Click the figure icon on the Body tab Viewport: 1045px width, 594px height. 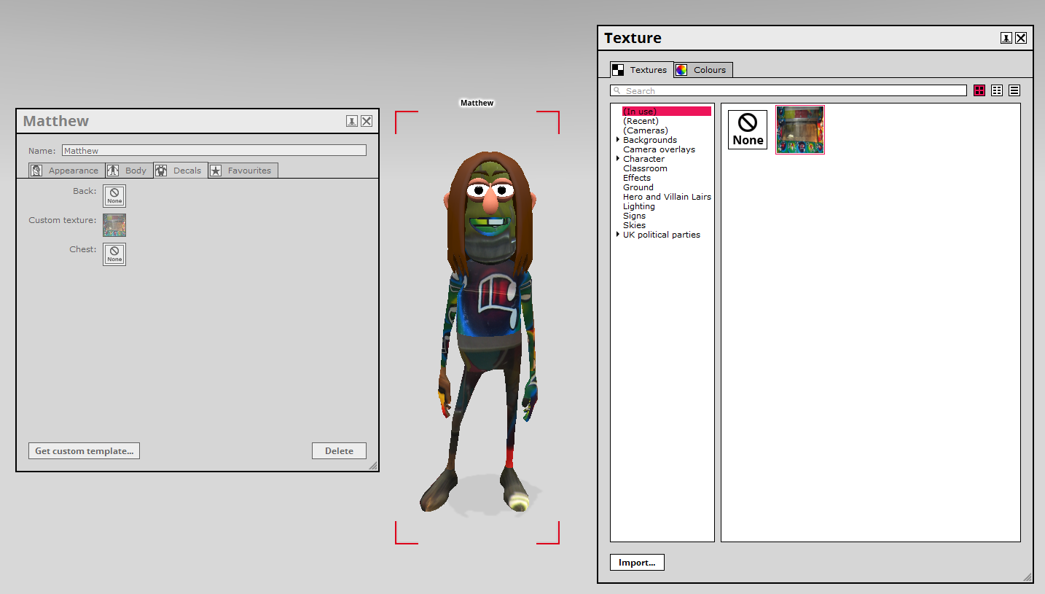click(x=111, y=170)
